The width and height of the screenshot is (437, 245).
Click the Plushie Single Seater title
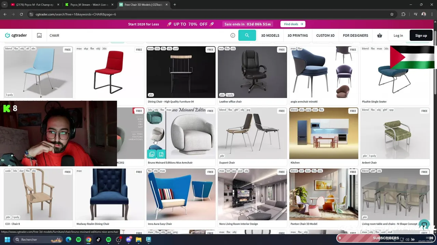[x=374, y=101]
